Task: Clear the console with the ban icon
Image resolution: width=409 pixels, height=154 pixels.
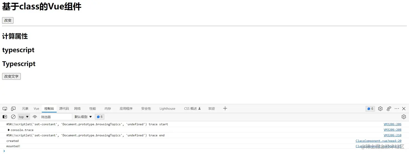Action: click(x=13, y=117)
